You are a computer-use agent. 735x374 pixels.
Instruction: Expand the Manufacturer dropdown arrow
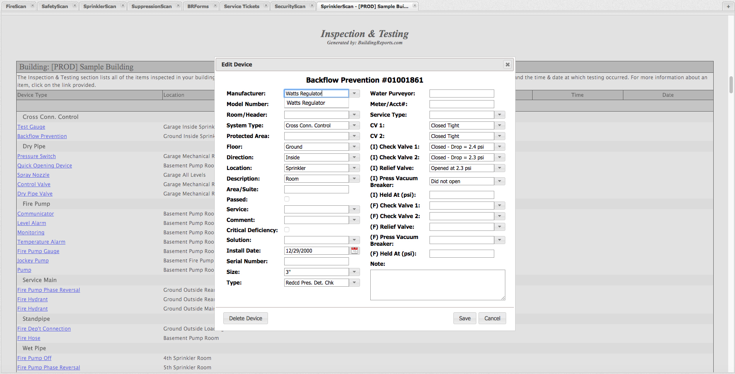(x=355, y=93)
